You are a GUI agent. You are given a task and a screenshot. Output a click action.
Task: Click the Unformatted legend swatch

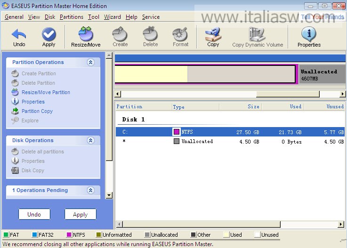[99, 235]
